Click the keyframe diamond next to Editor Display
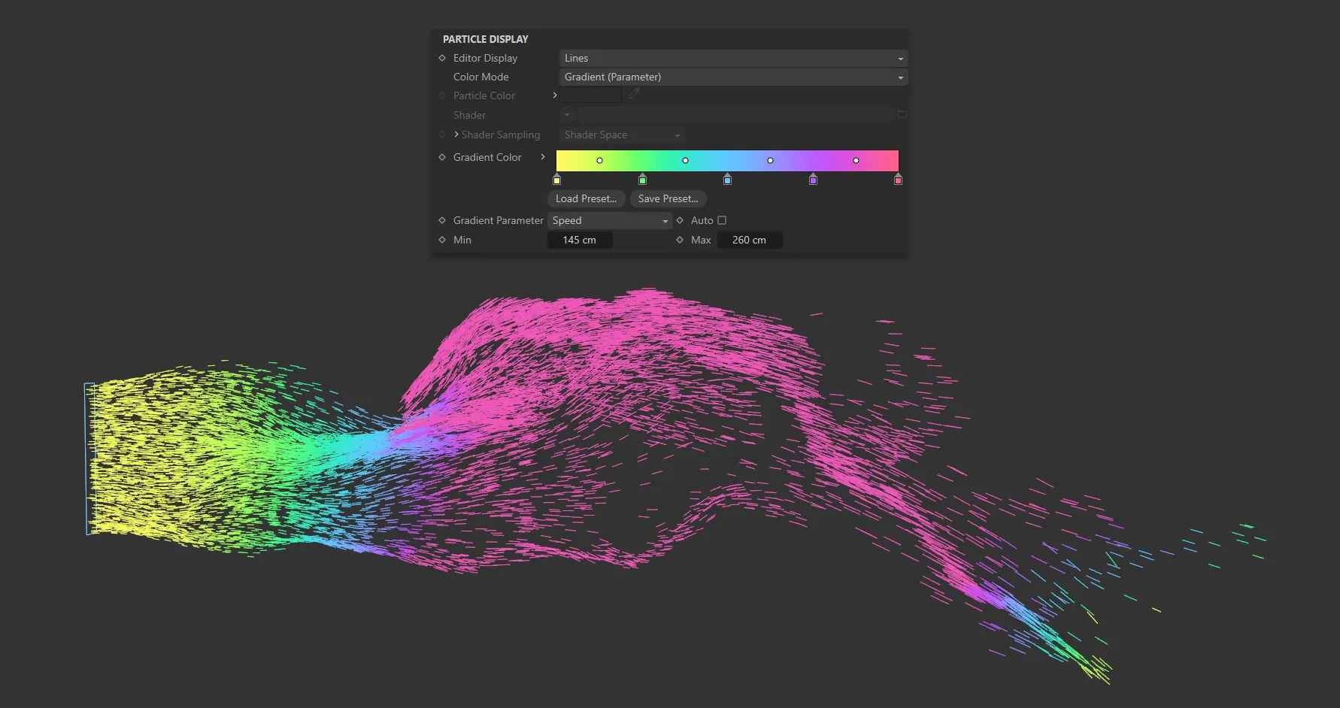Viewport: 1340px width, 708px height. tap(441, 58)
